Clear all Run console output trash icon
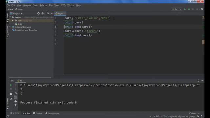The image size is (210, 118). (16, 105)
